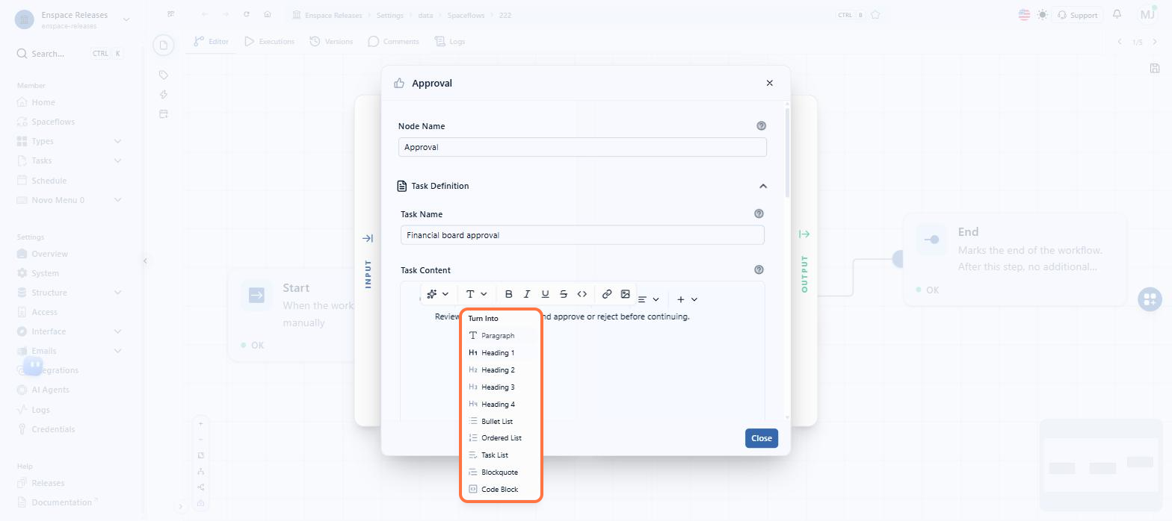Expand the Novo Menu 0 item
1172x521 pixels.
click(117, 200)
